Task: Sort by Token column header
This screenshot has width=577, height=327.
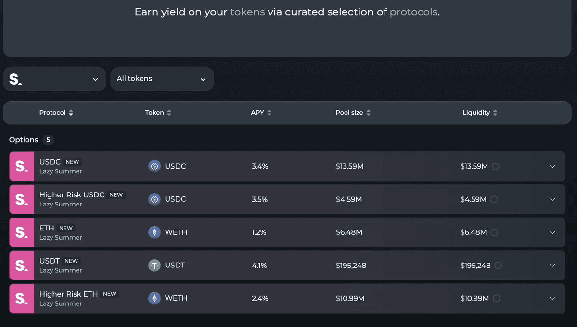Action: click(x=158, y=113)
